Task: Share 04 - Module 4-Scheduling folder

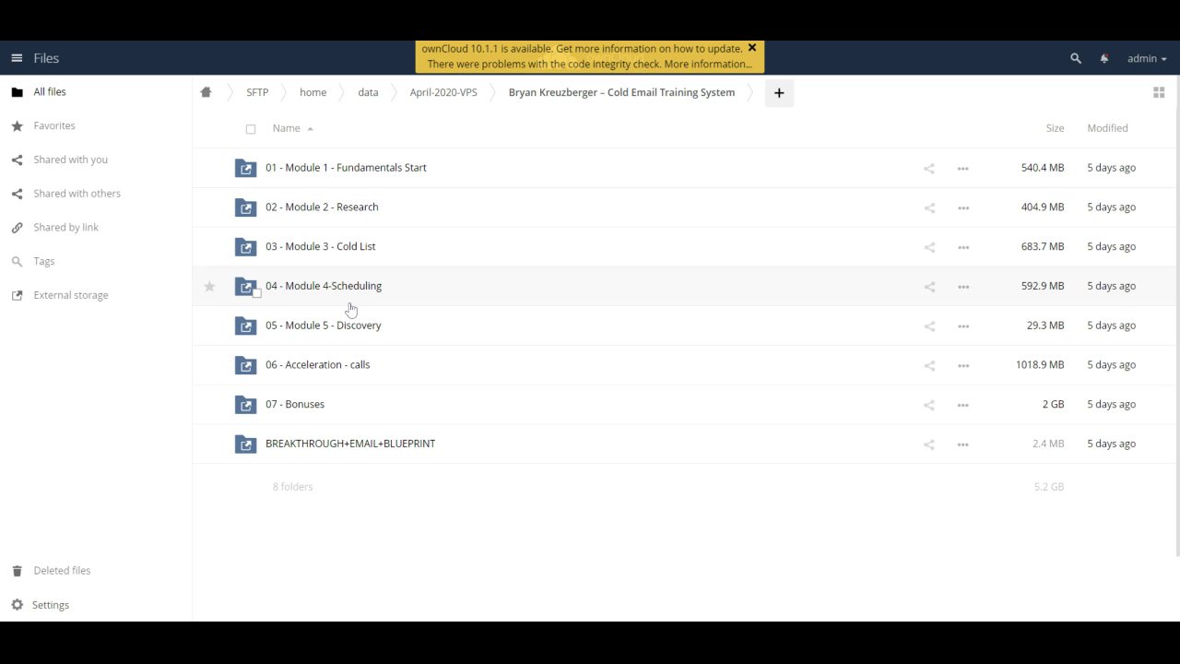Action: (x=929, y=287)
